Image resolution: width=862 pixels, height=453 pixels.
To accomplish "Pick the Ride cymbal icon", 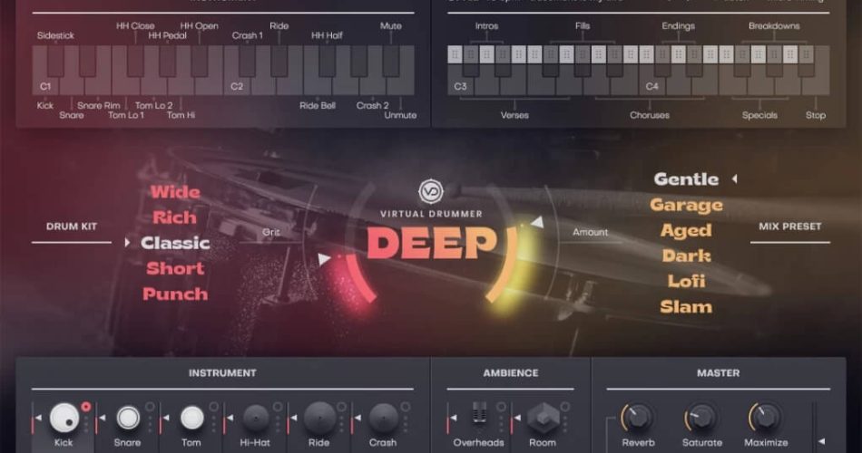I will tap(318, 418).
